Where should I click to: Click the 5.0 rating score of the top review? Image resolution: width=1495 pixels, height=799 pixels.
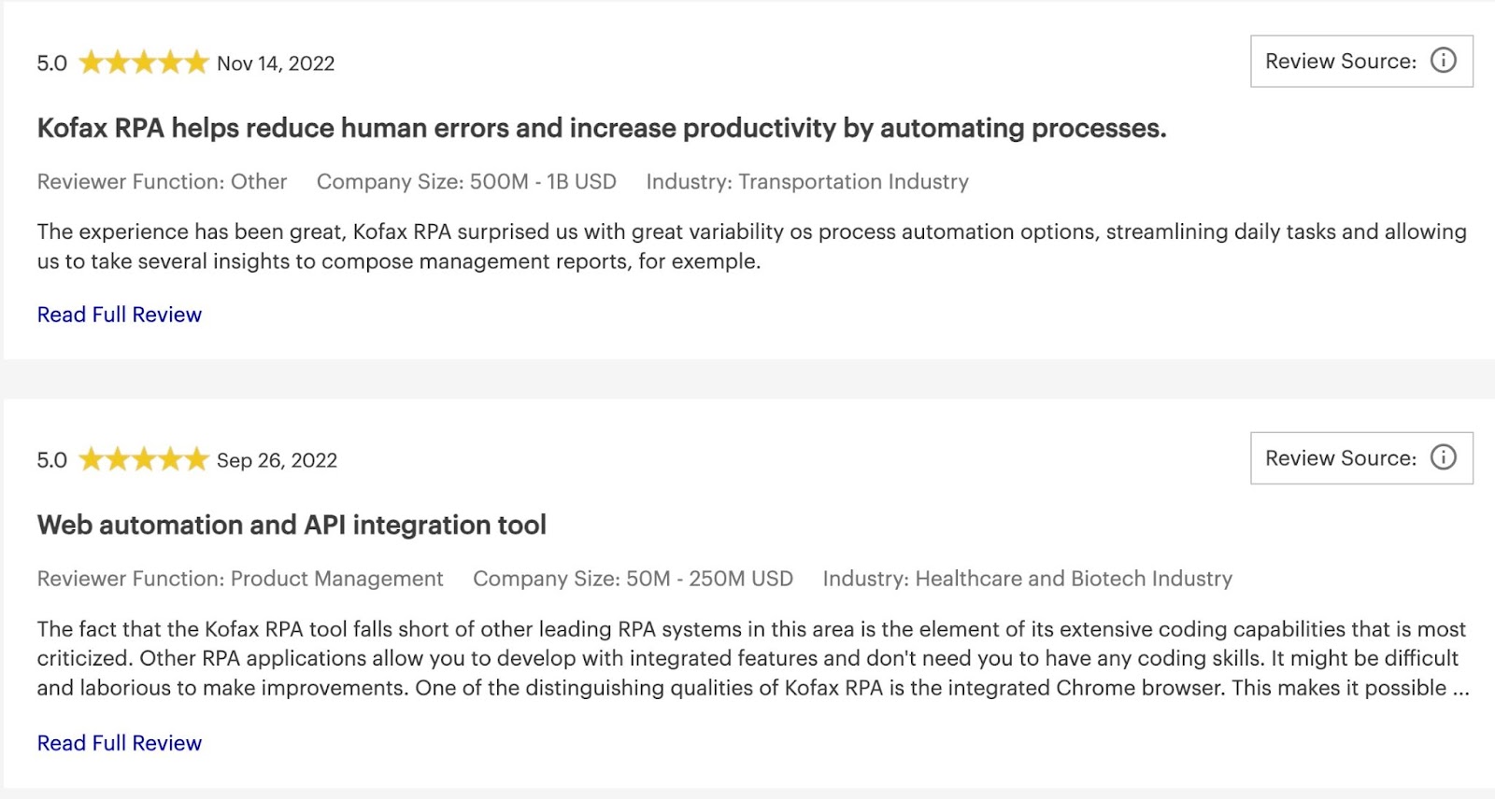click(51, 62)
